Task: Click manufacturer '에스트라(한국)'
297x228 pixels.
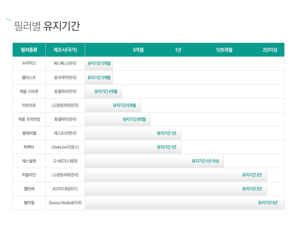Action: pyautogui.click(x=65, y=133)
